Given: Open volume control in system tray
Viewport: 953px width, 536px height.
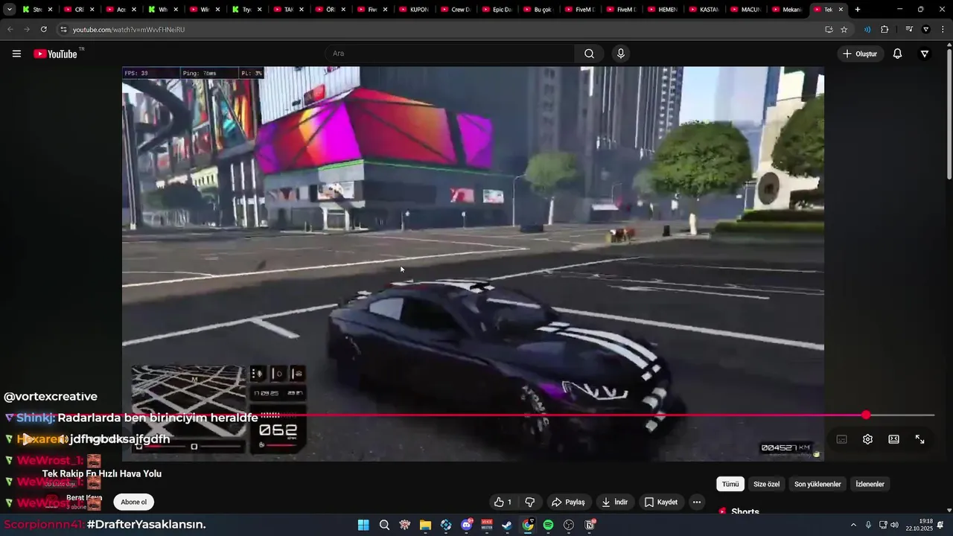Looking at the screenshot, I should [x=894, y=525].
